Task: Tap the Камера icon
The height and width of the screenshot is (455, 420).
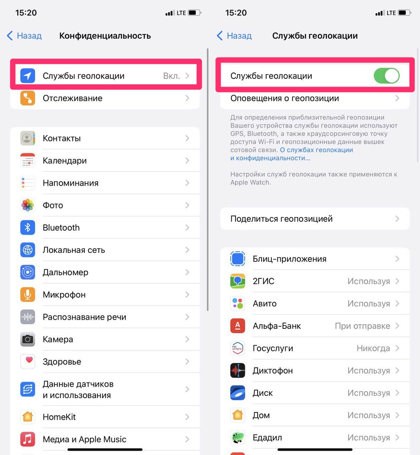Action: (x=28, y=339)
